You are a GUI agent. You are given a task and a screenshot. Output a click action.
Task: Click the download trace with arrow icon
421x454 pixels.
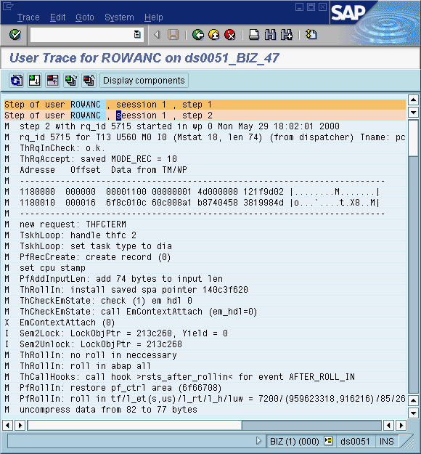pos(34,80)
